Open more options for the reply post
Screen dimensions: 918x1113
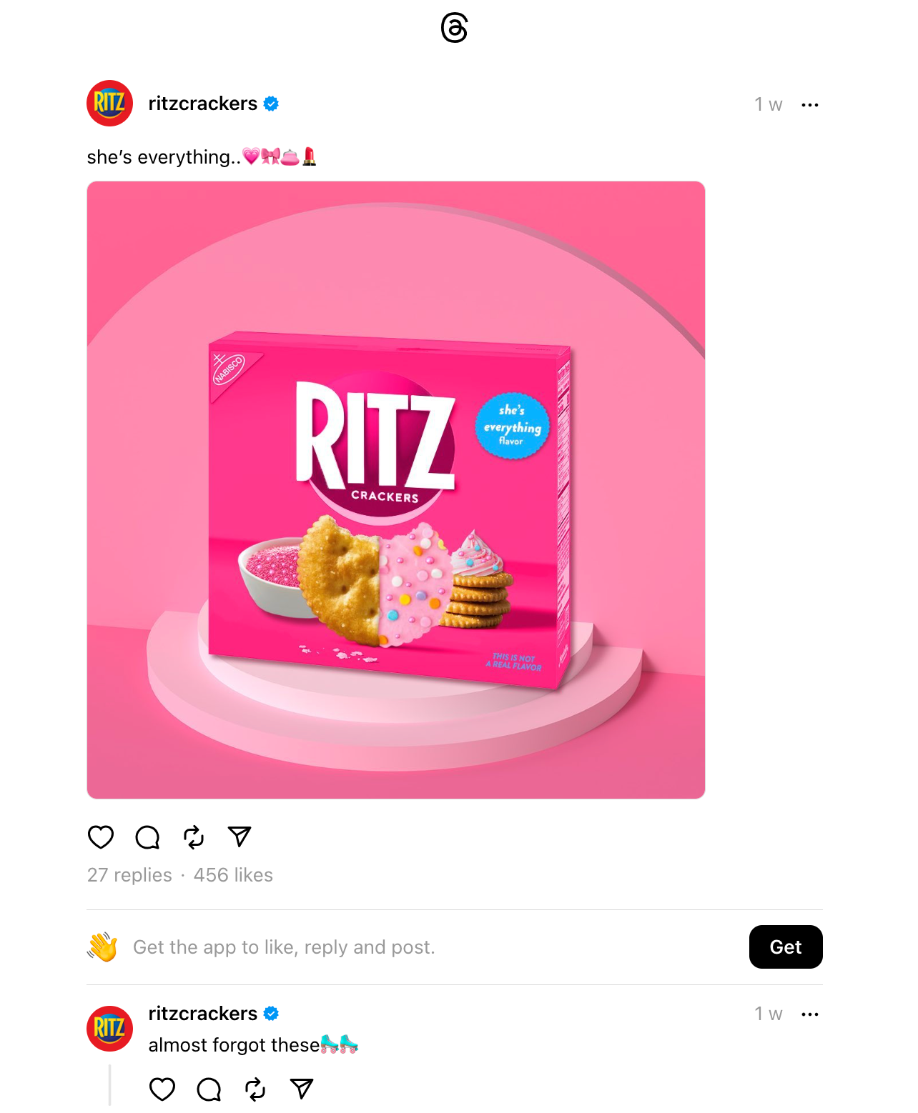coord(810,1014)
